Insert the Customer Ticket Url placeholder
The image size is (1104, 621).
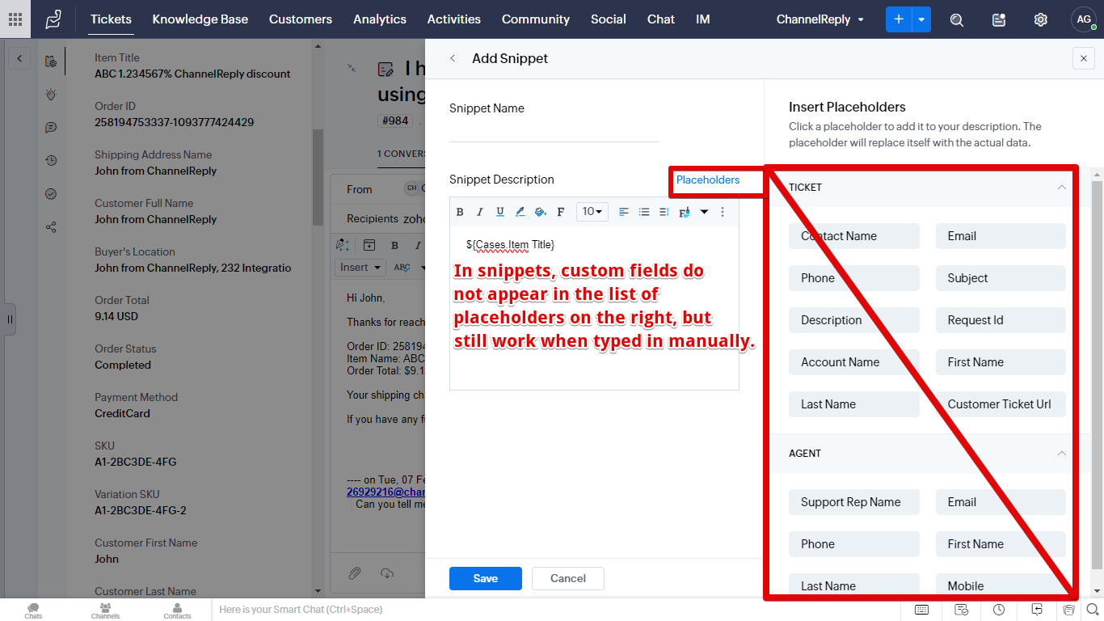tap(1001, 404)
